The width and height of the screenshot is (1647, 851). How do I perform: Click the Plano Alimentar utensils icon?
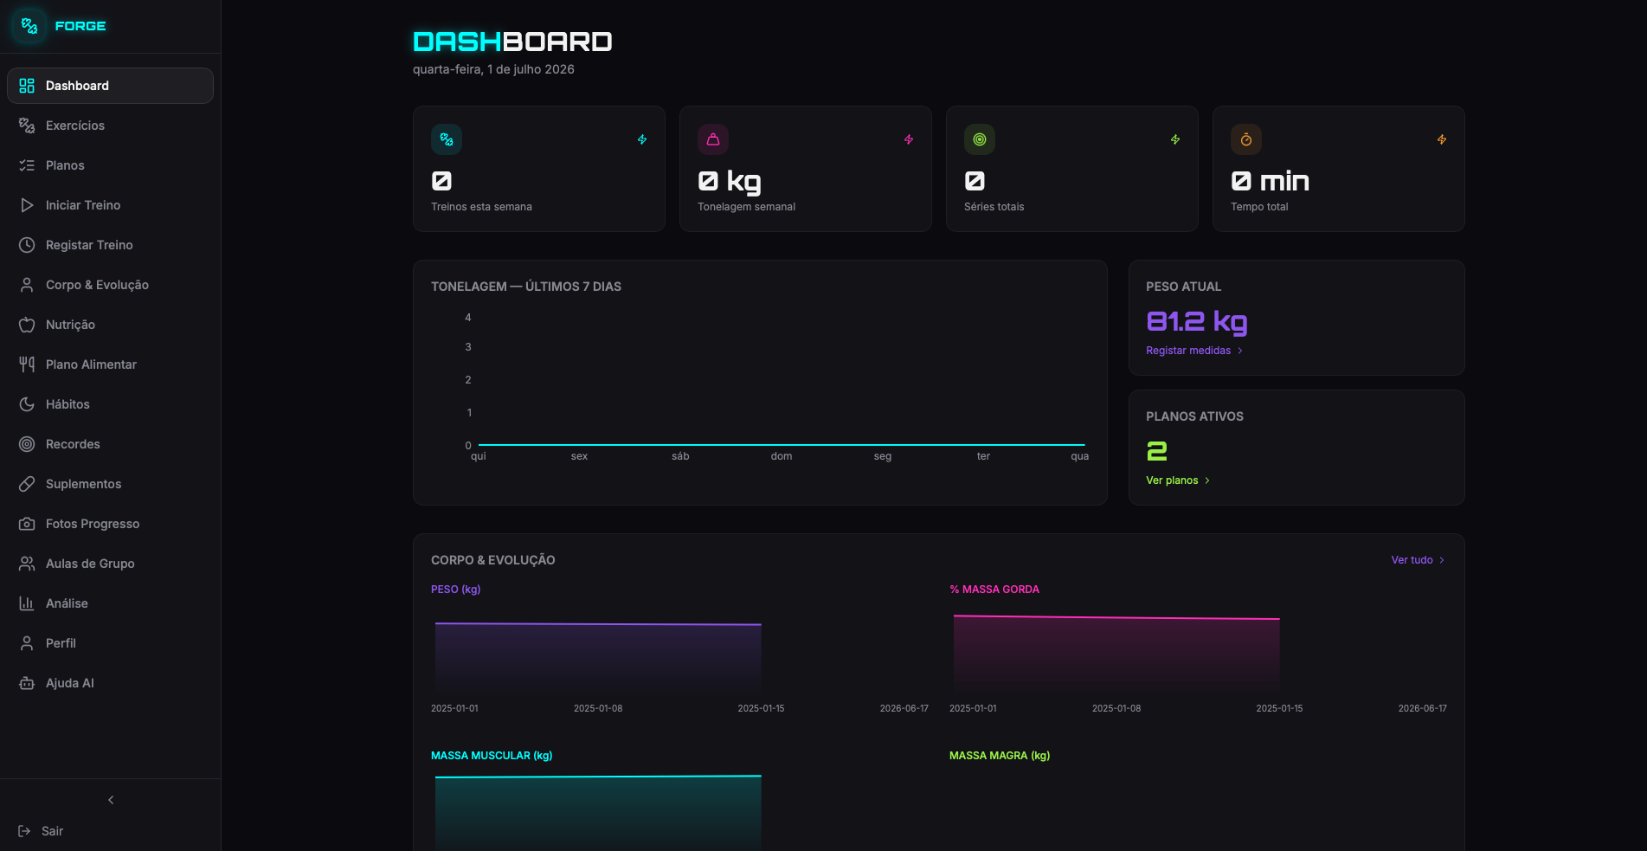pos(27,364)
